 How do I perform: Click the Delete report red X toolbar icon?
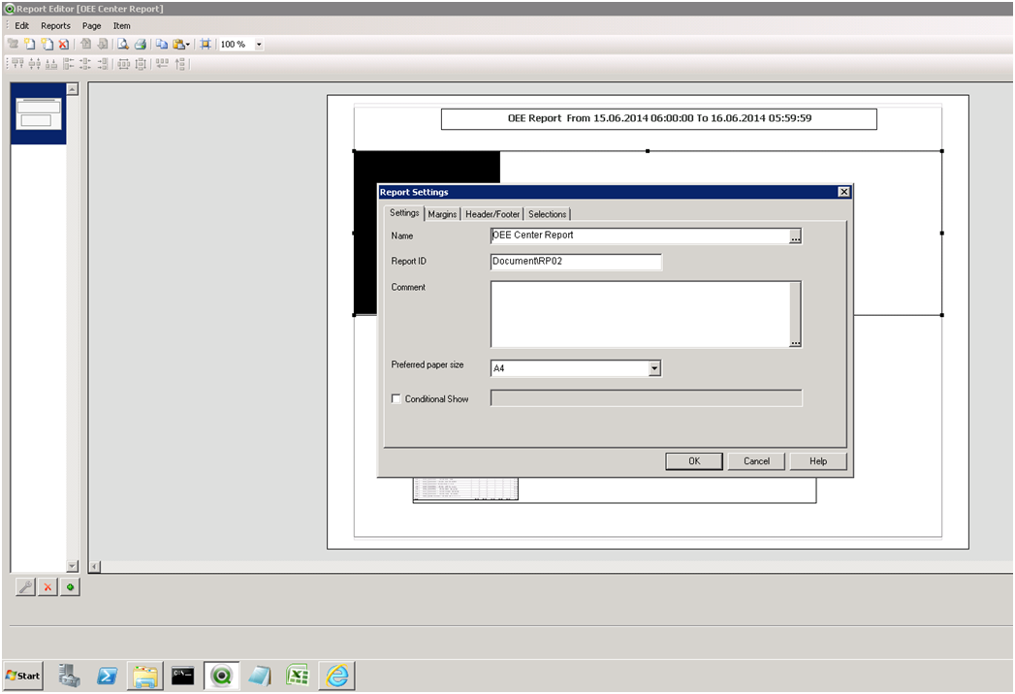tap(63, 45)
